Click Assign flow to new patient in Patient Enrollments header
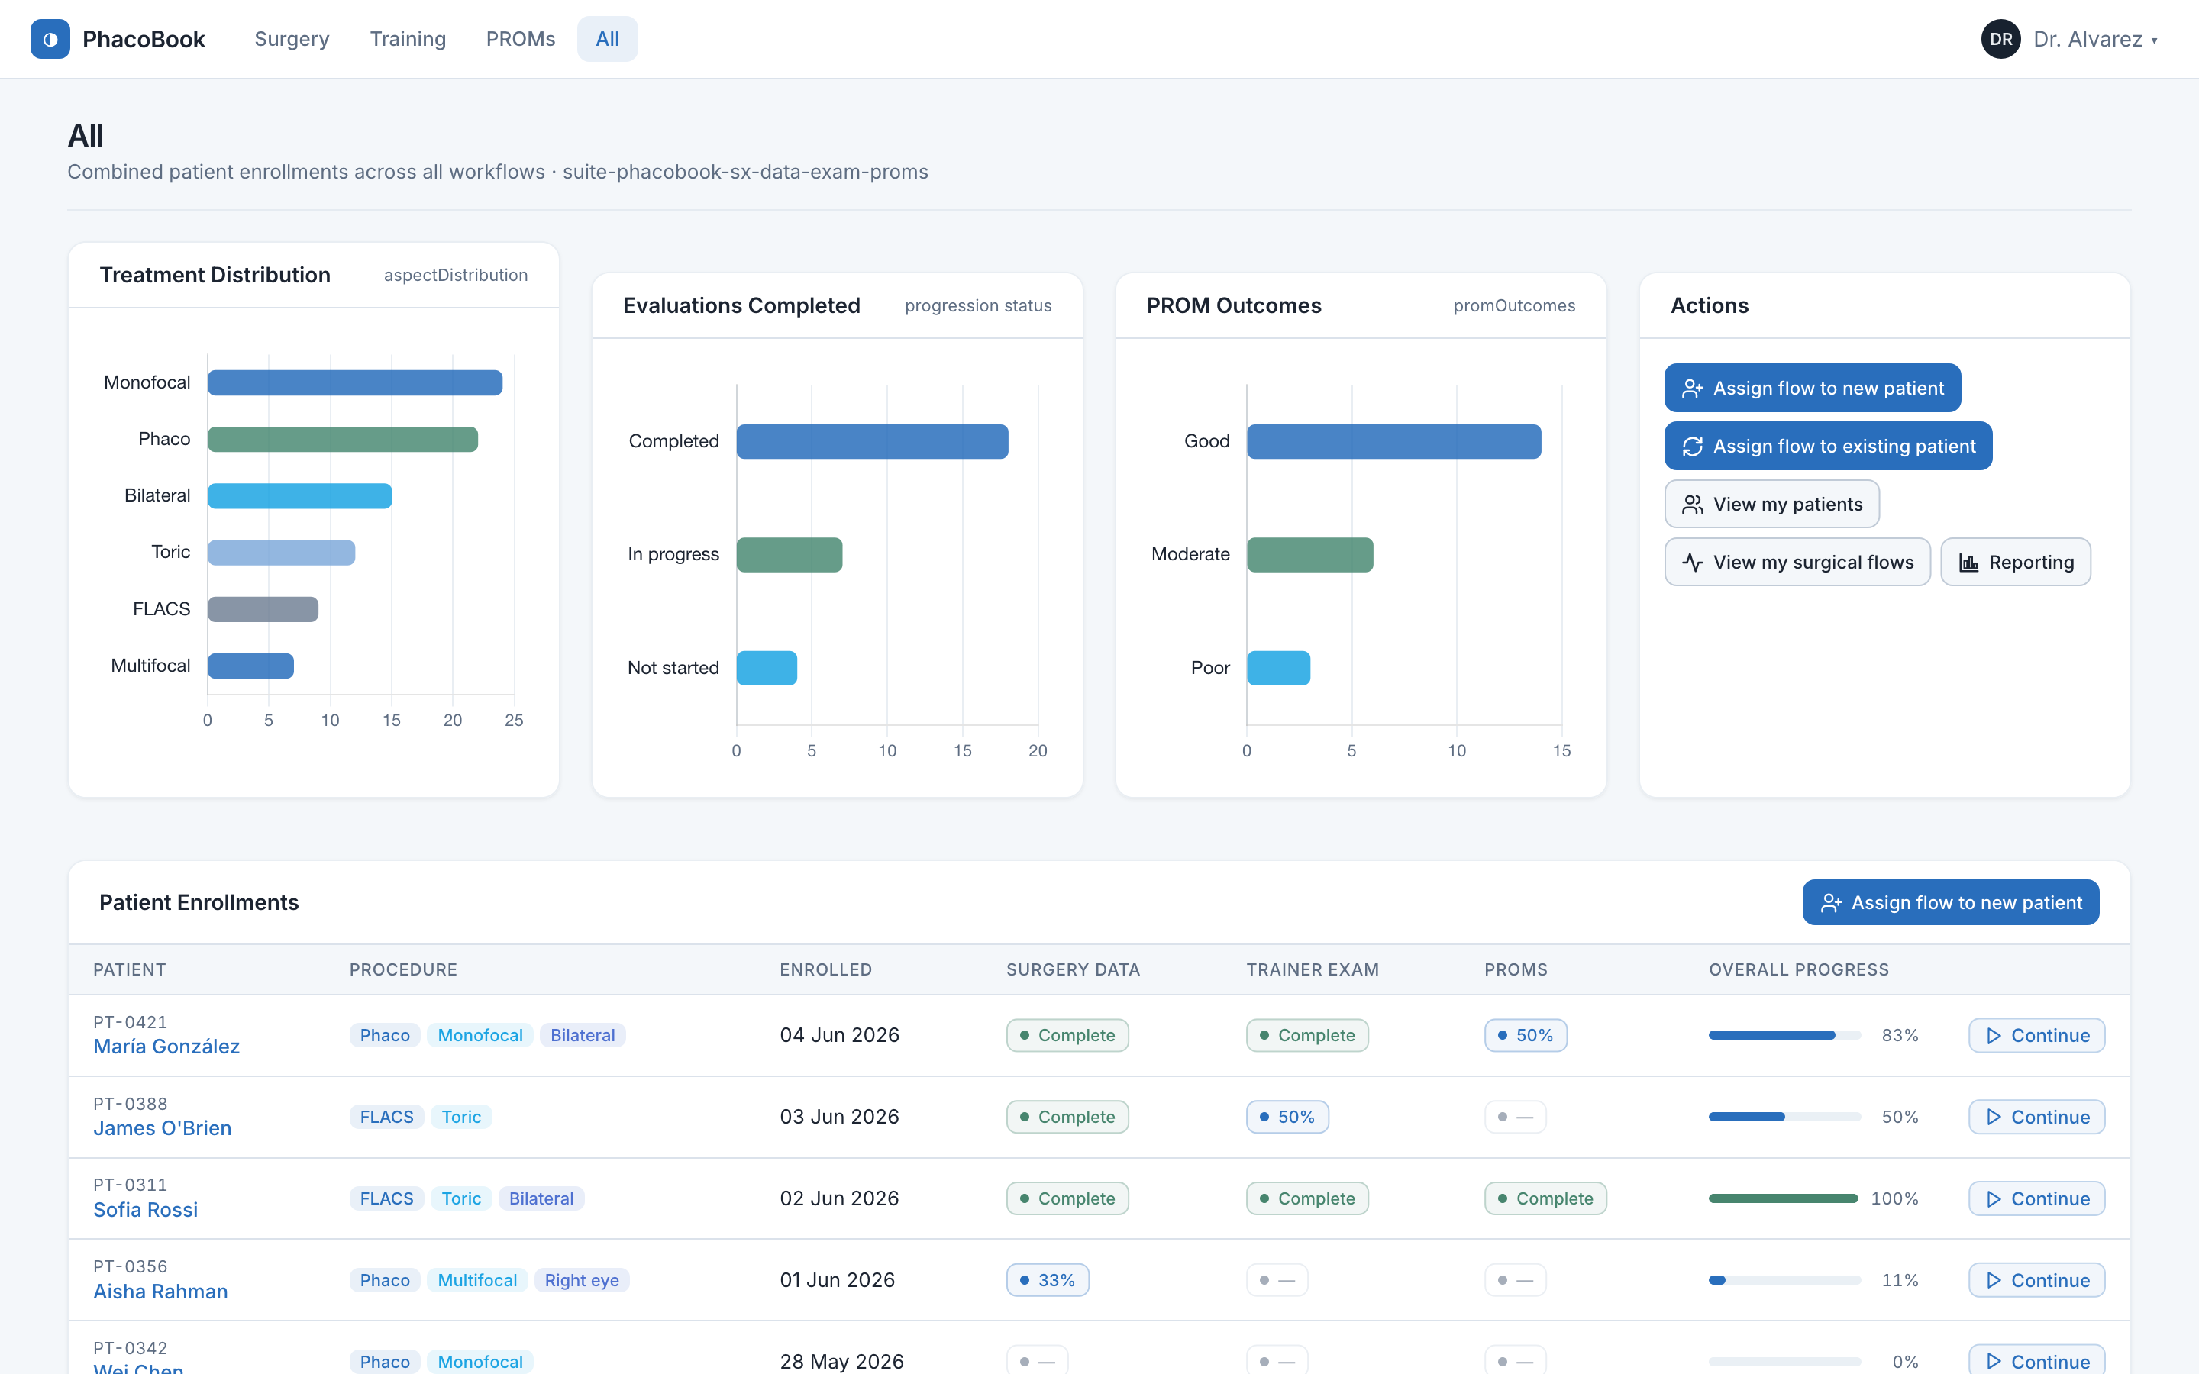This screenshot has height=1374, width=2199. [x=1951, y=902]
